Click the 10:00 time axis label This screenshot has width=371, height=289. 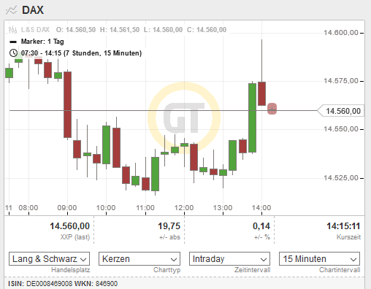[x=106, y=208]
